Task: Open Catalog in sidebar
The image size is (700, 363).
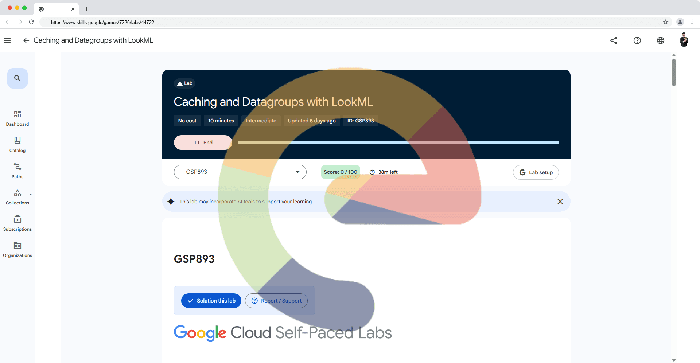Action: click(17, 145)
